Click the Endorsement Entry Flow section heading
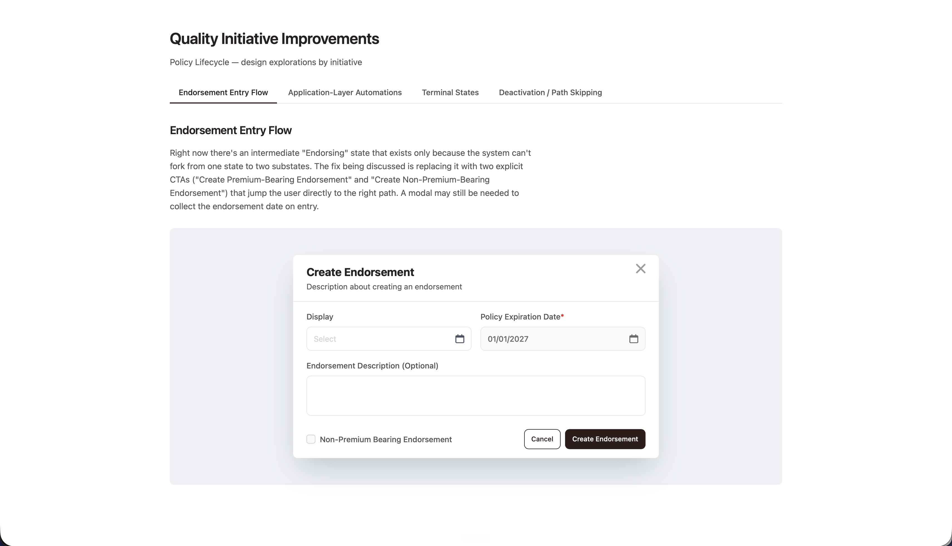 (231, 131)
